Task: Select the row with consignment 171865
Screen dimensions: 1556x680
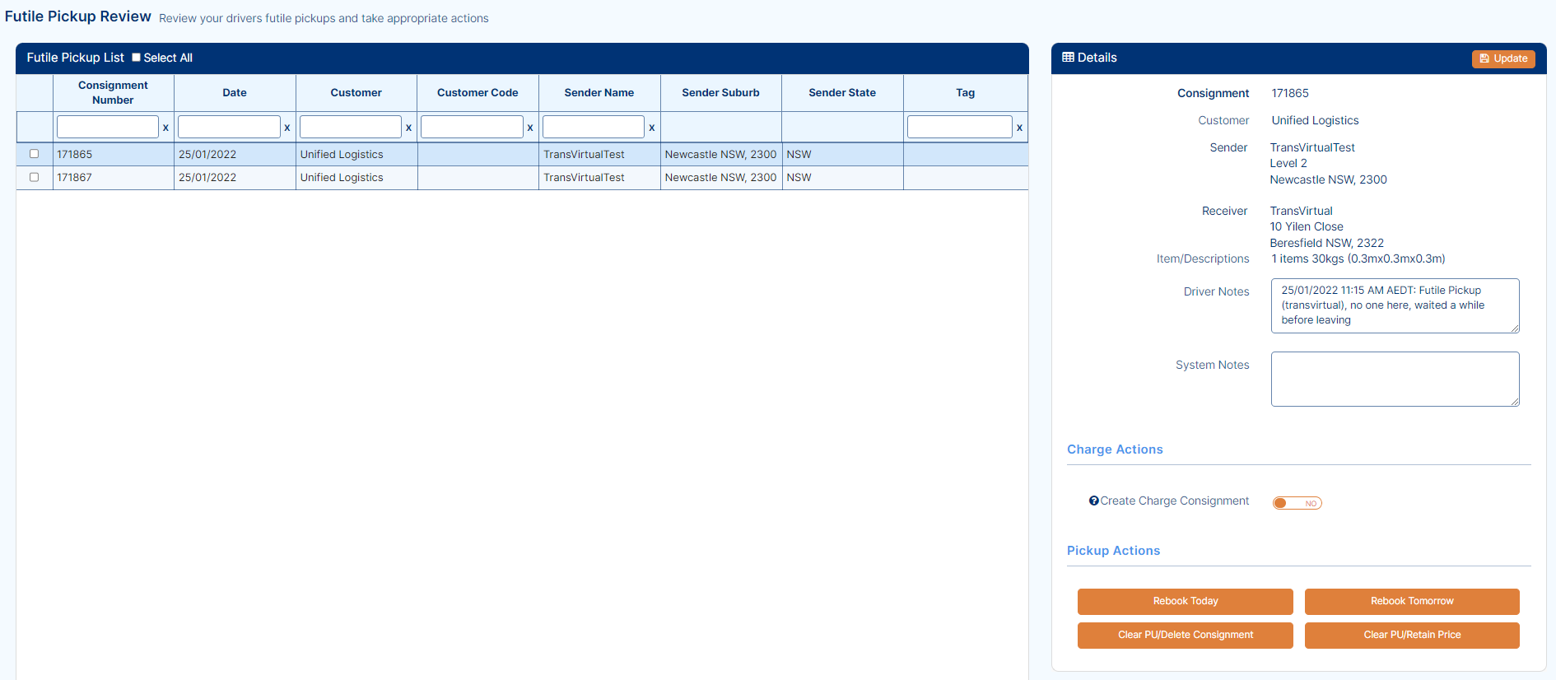Action: coord(522,154)
